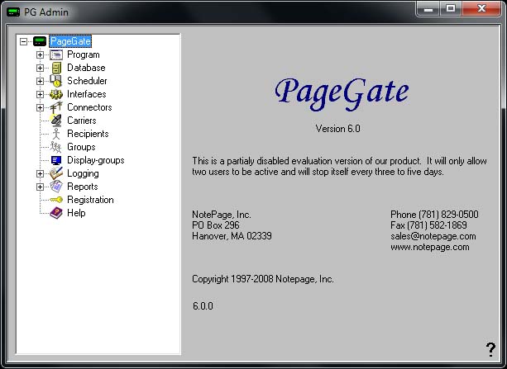Select the Program tree item
Image resolution: width=507 pixels, height=369 pixels.
84,54
